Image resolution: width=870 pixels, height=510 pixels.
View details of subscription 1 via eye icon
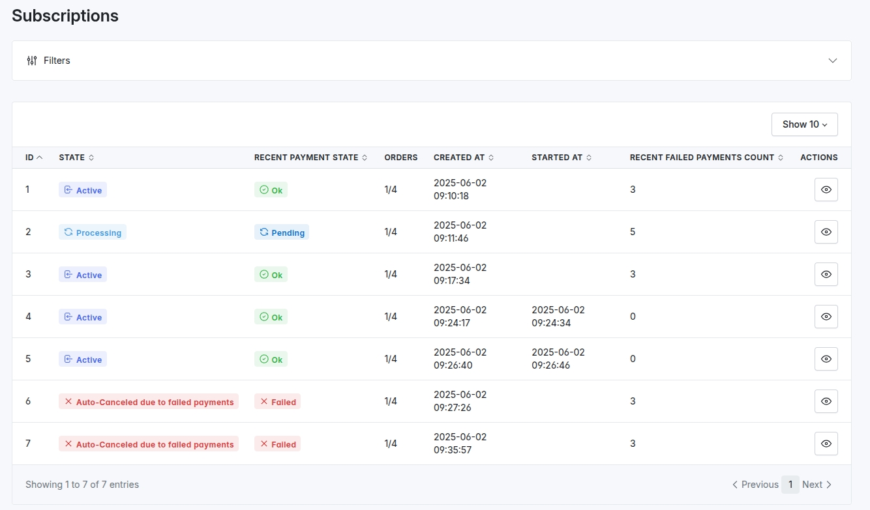pos(826,190)
